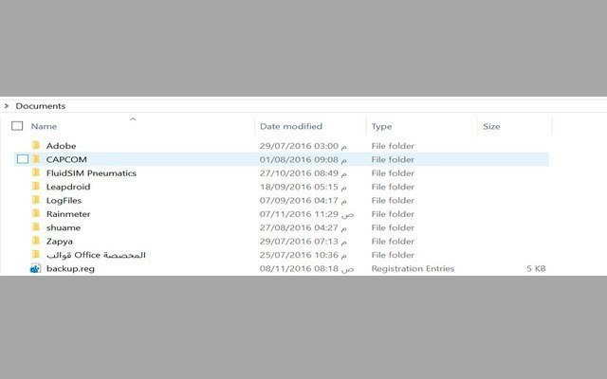Click date 27/10/2016 08:49
607x379 pixels.
coord(303,172)
